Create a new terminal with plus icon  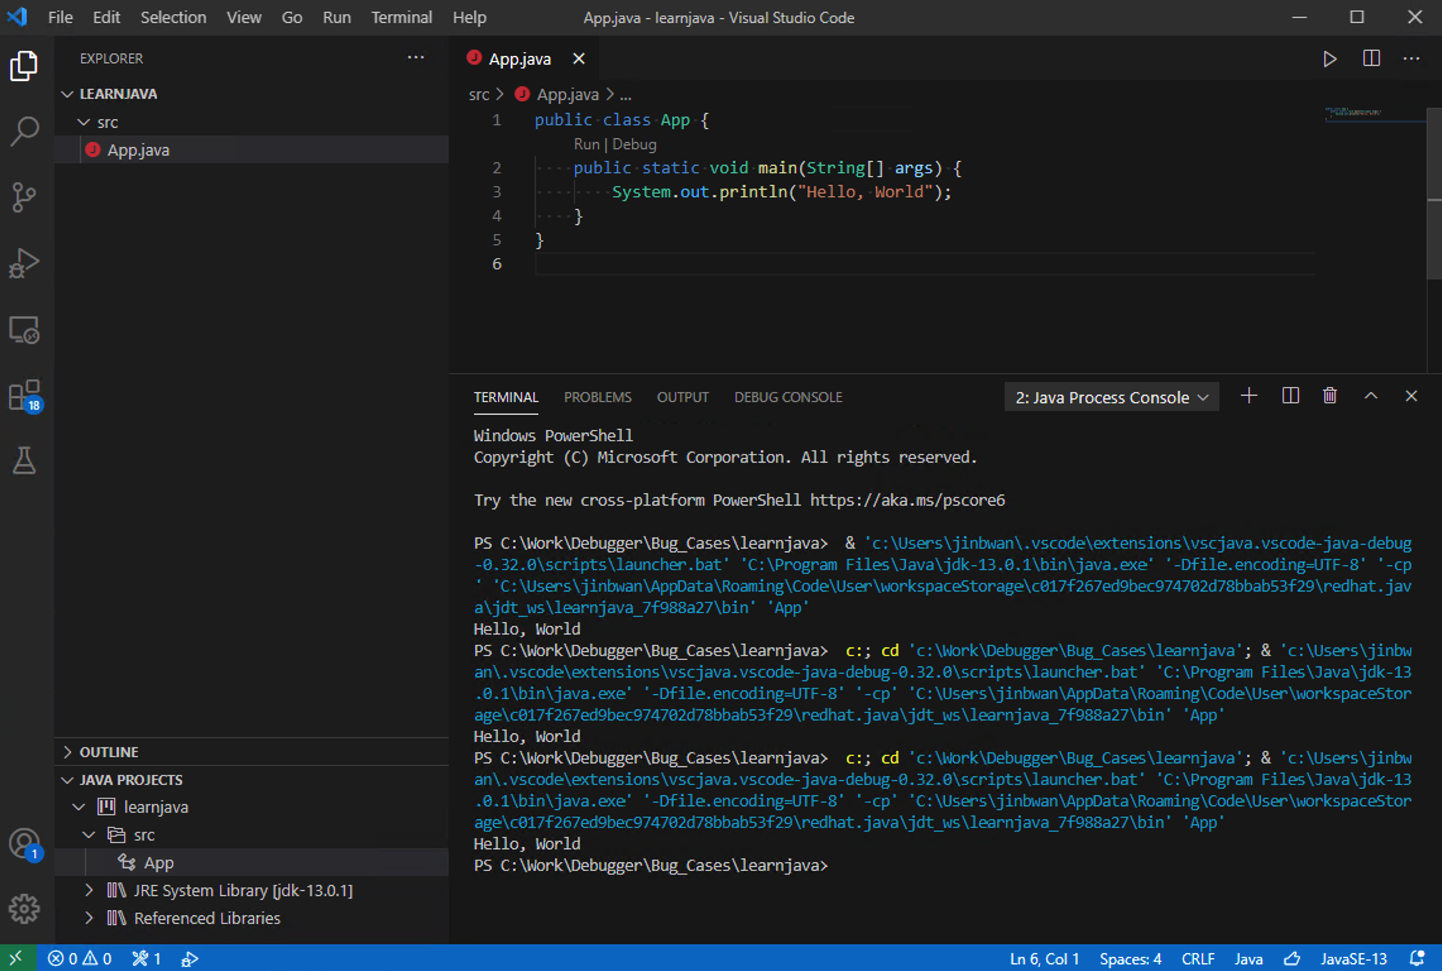(x=1249, y=396)
